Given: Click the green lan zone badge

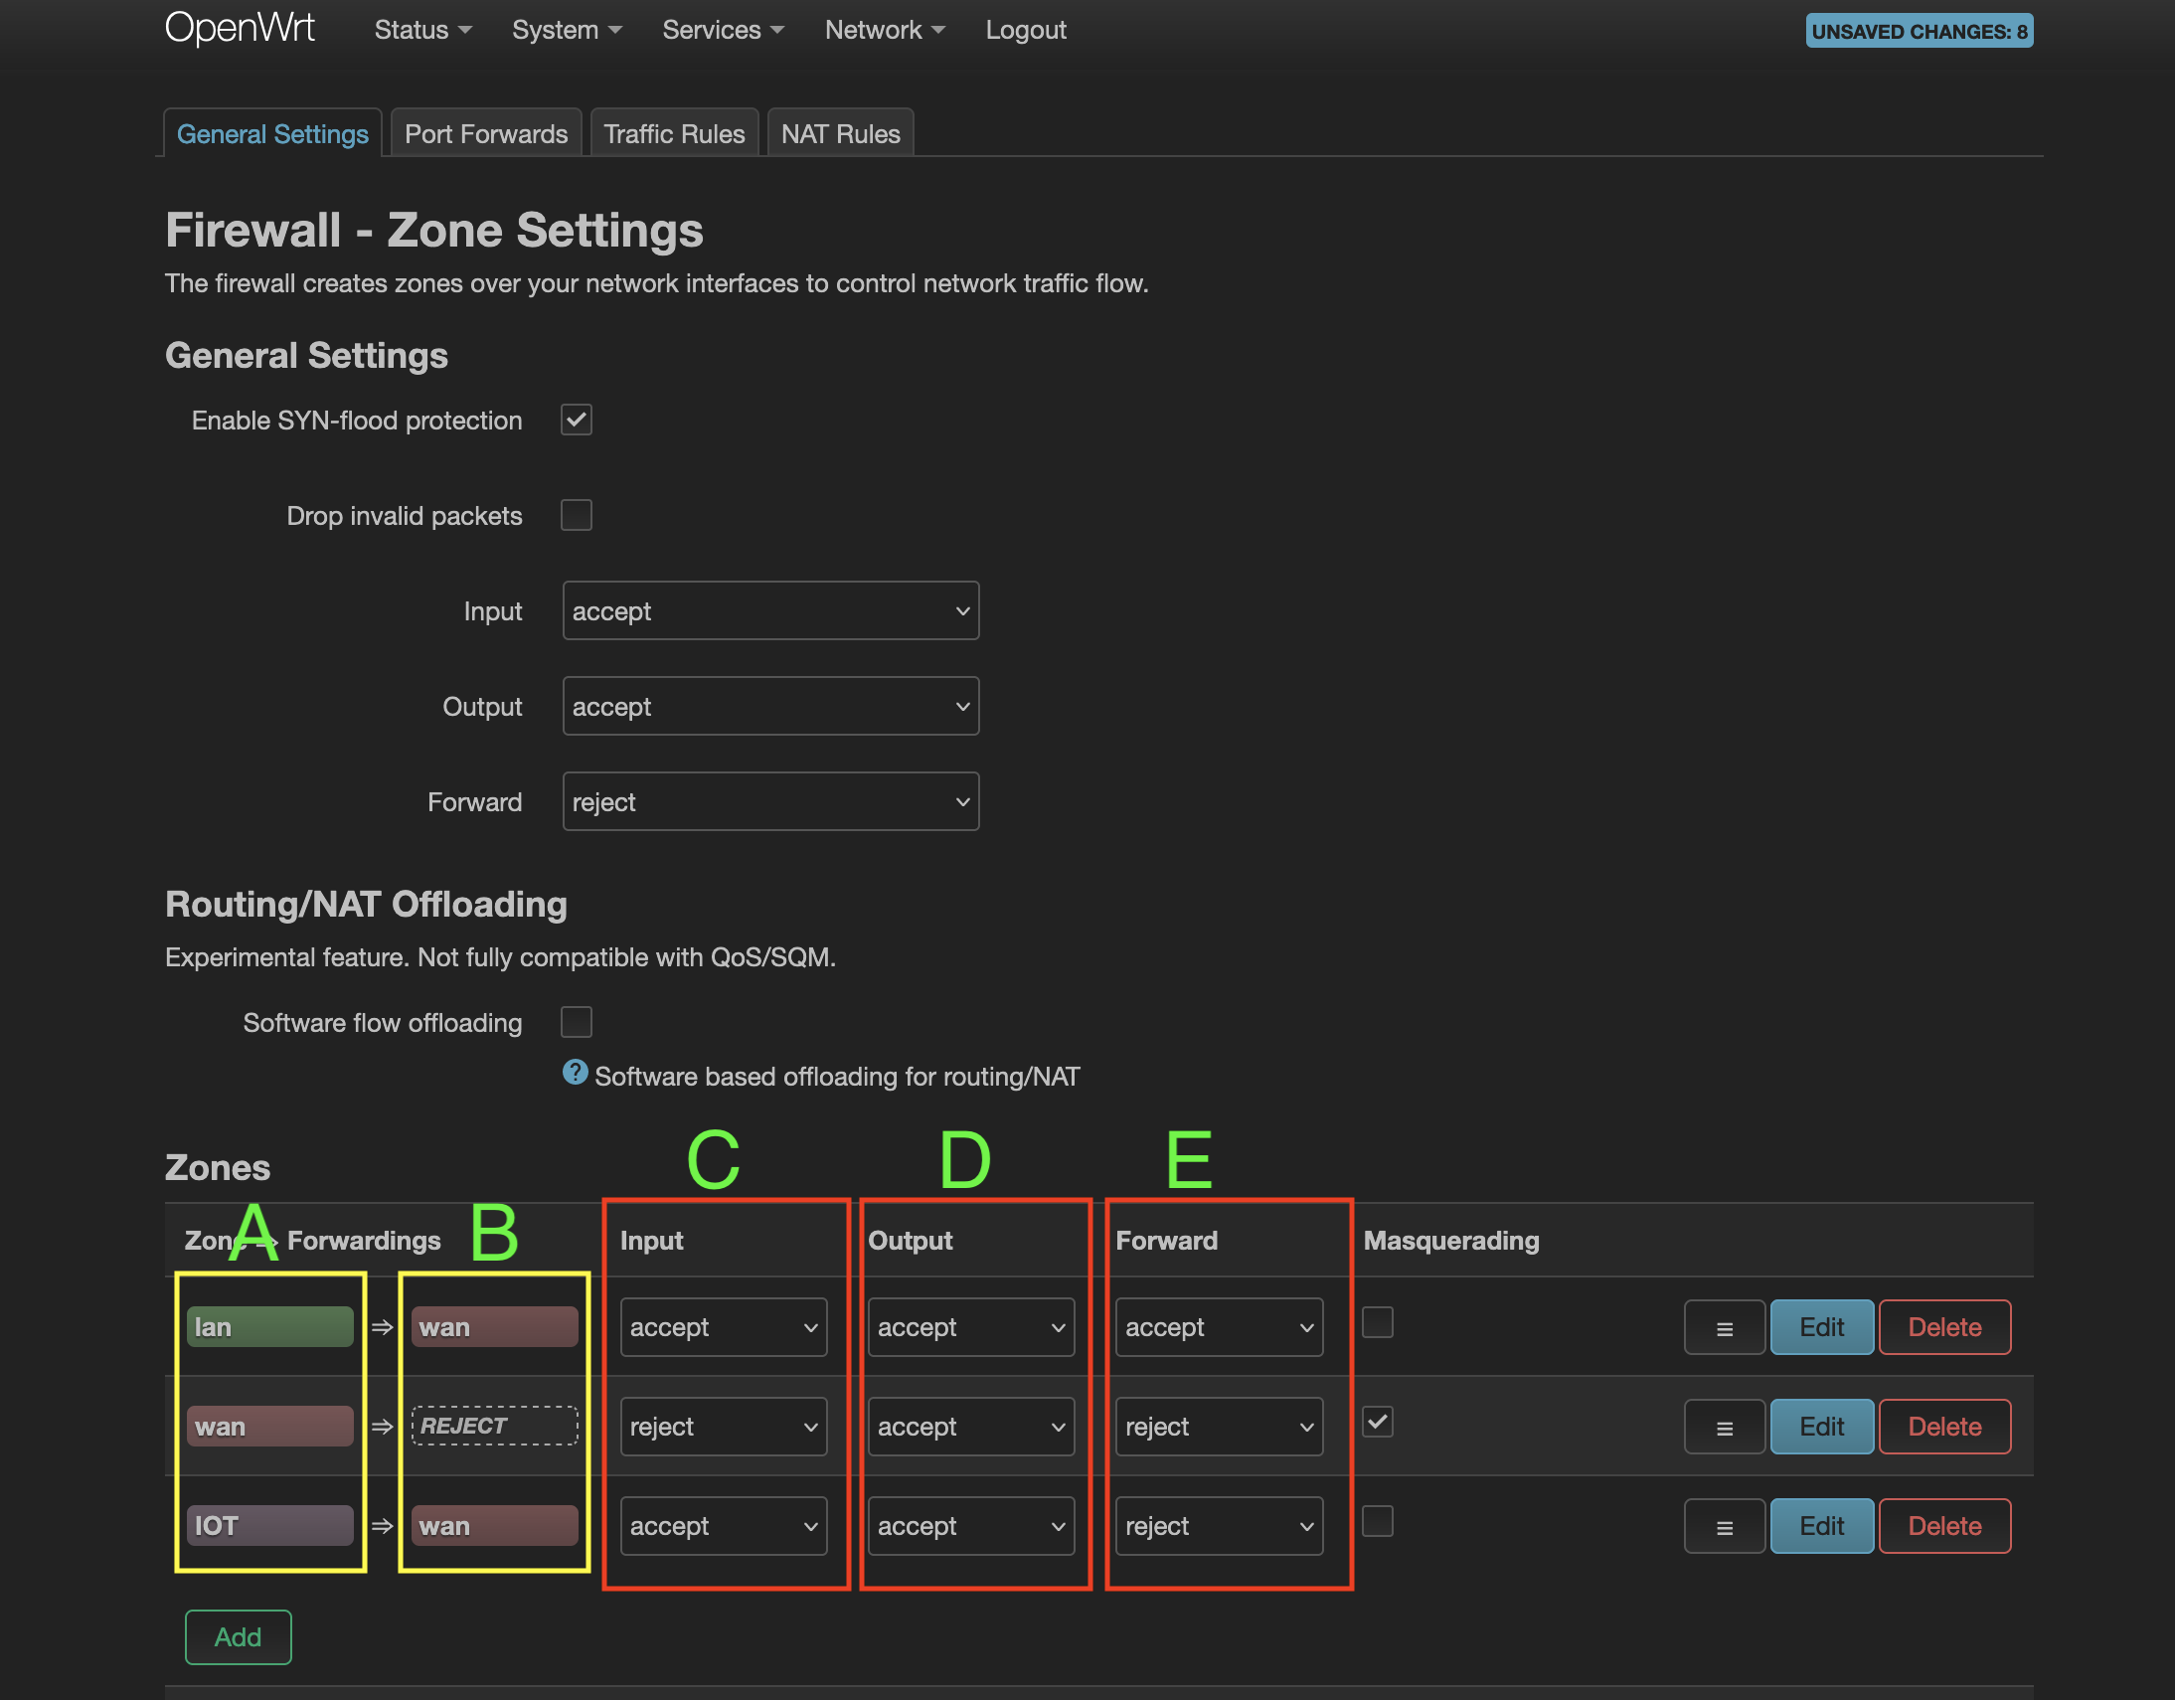Looking at the screenshot, I should click(x=268, y=1327).
